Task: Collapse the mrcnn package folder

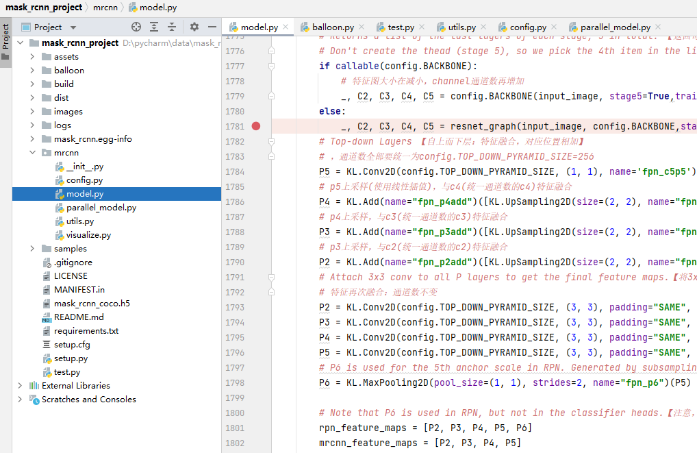Action: point(32,153)
